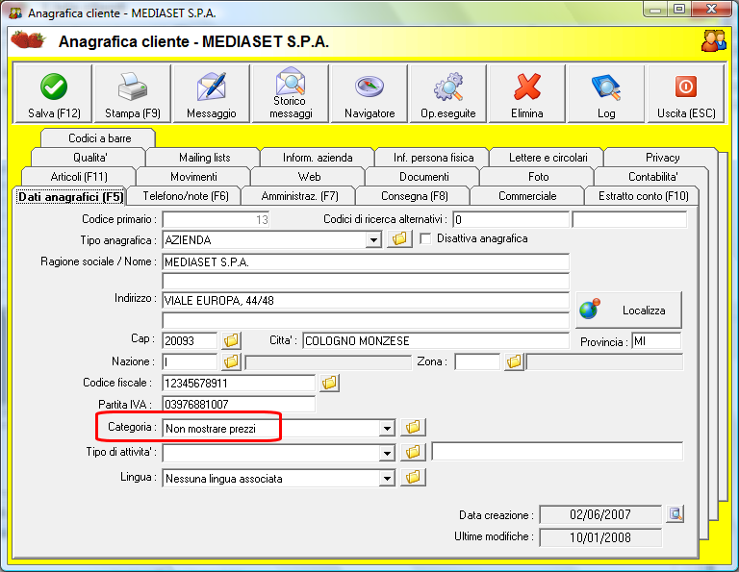739x572 pixels.
Task: Click the Citta' field COLOGNO MONZESE
Action: click(x=436, y=340)
